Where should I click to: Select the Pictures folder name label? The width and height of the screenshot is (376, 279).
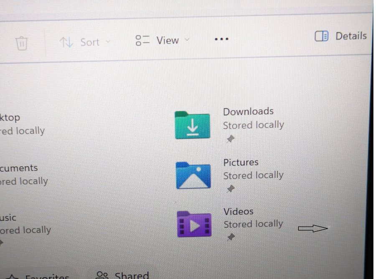[x=241, y=162]
